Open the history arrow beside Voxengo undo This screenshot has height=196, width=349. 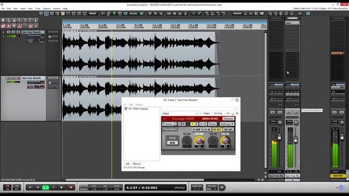pos(184,124)
